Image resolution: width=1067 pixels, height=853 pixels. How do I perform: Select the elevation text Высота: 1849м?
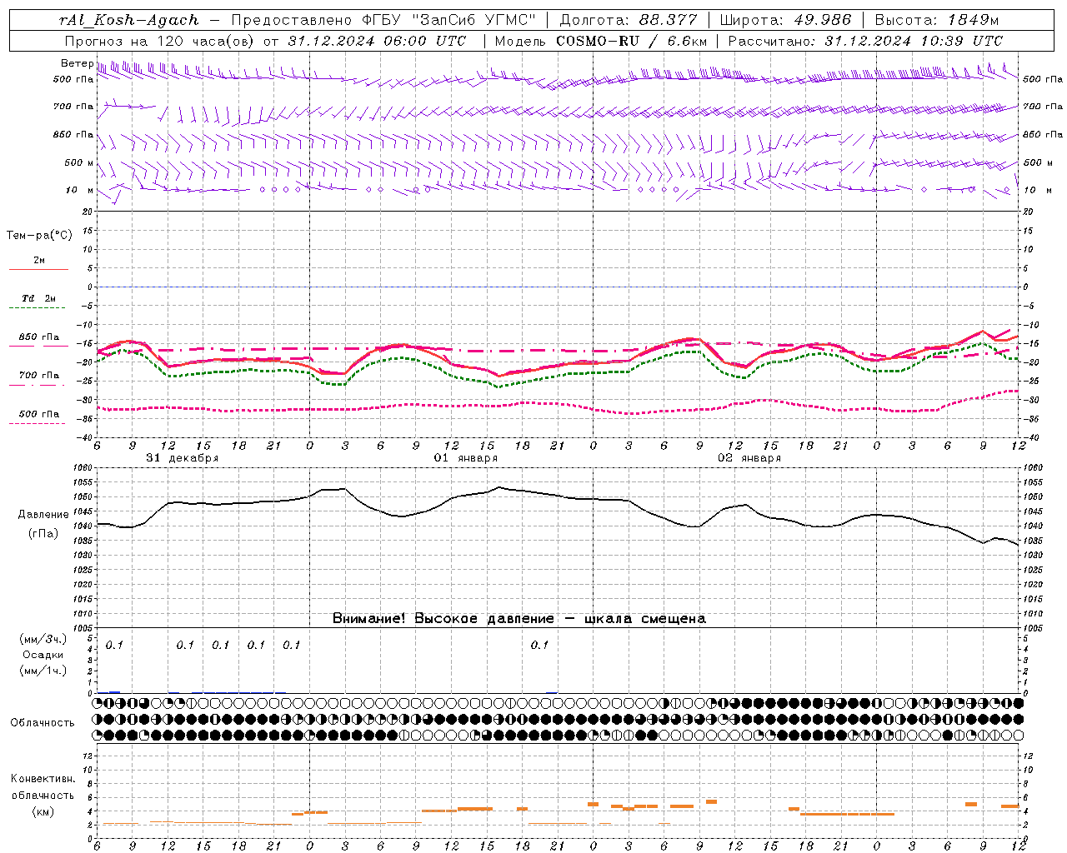(937, 20)
